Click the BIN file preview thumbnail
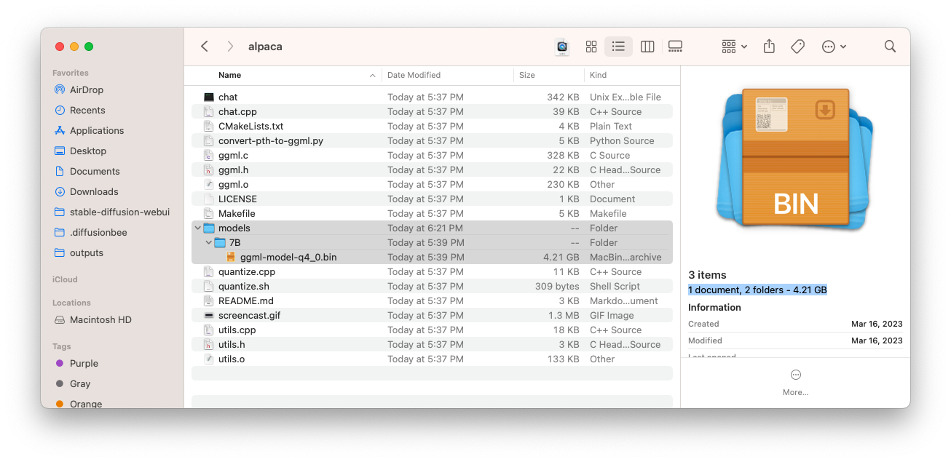This screenshot has height=462, width=951. tap(795, 159)
